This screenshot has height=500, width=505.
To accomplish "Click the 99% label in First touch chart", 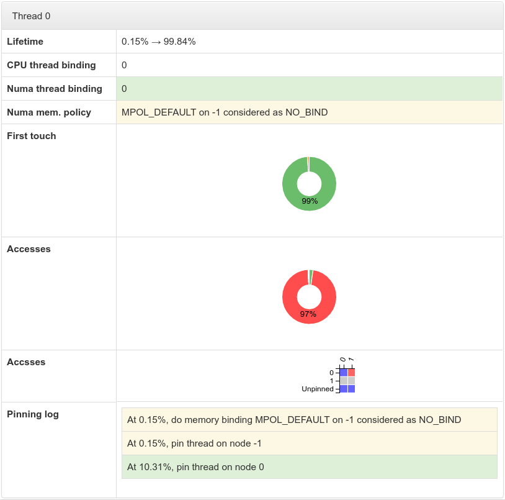I will pyautogui.click(x=310, y=201).
